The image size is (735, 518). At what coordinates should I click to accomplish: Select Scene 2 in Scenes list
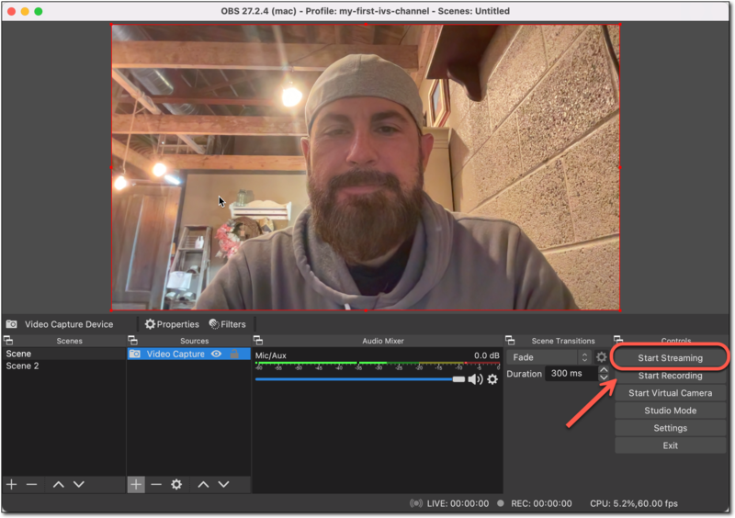[23, 366]
